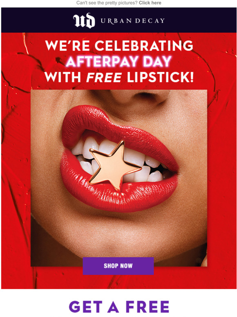Click the word WITH in the headline
The height and width of the screenshot is (317, 237).
[63, 77]
